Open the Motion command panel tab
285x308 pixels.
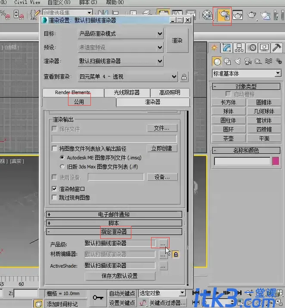coord(252,48)
